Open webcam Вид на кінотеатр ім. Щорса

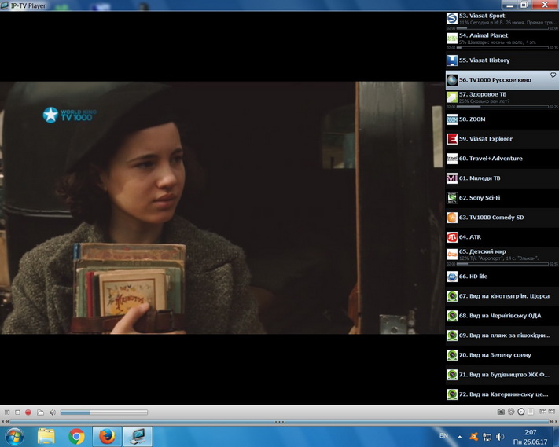(502, 296)
